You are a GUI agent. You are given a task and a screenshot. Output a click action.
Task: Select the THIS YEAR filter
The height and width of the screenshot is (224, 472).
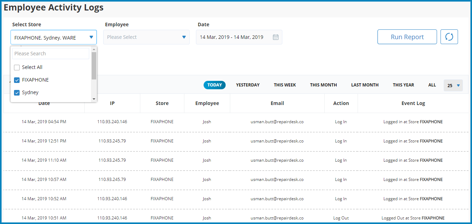click(403, 85)
